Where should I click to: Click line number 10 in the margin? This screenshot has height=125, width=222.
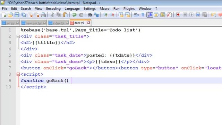(8, 87)
